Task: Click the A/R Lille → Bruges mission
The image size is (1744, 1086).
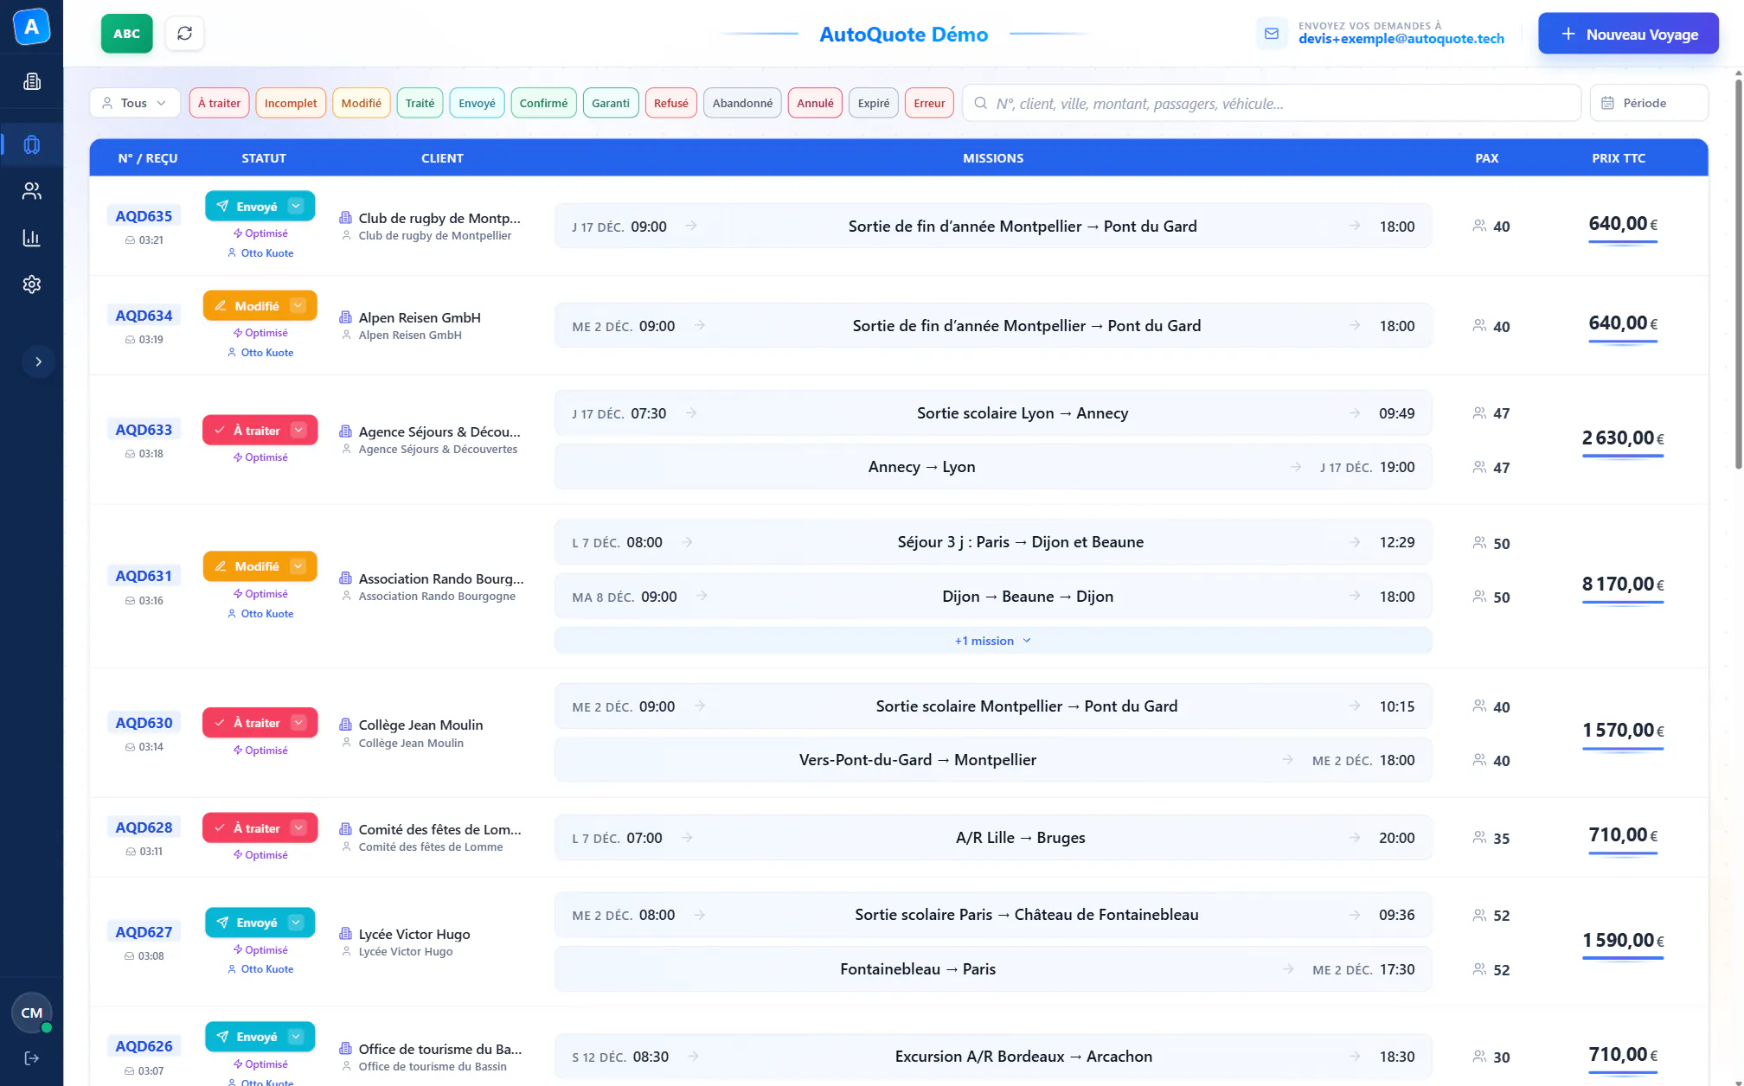Action: (x=993, y=838)
